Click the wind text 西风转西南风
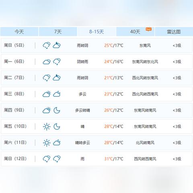This screenshot has width=193, height=193. pos(145,159)
